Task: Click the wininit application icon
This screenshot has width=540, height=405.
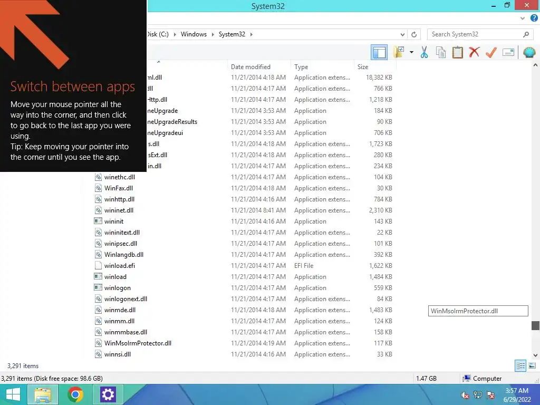Action: [x=98, y=221]
